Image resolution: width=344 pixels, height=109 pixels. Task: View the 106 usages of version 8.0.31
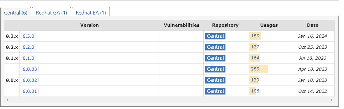255,91
